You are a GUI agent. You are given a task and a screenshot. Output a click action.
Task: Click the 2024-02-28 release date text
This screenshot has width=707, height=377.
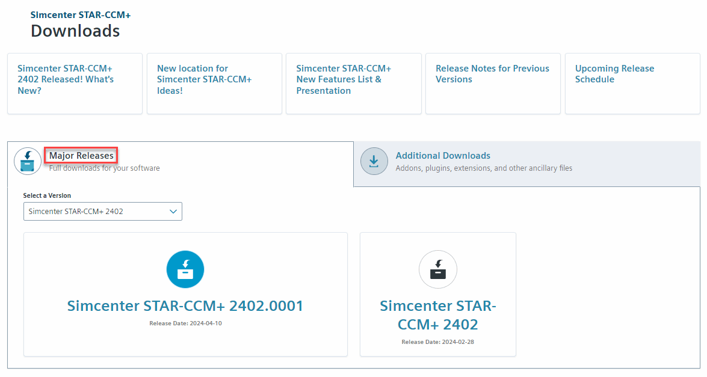tap(437, 342)
